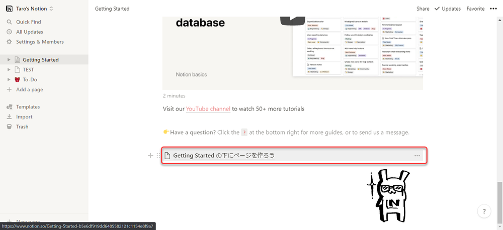Open the three-dot page menu in top bar
Viewport: 503px width, 230px height.
[x=493, y=9]
